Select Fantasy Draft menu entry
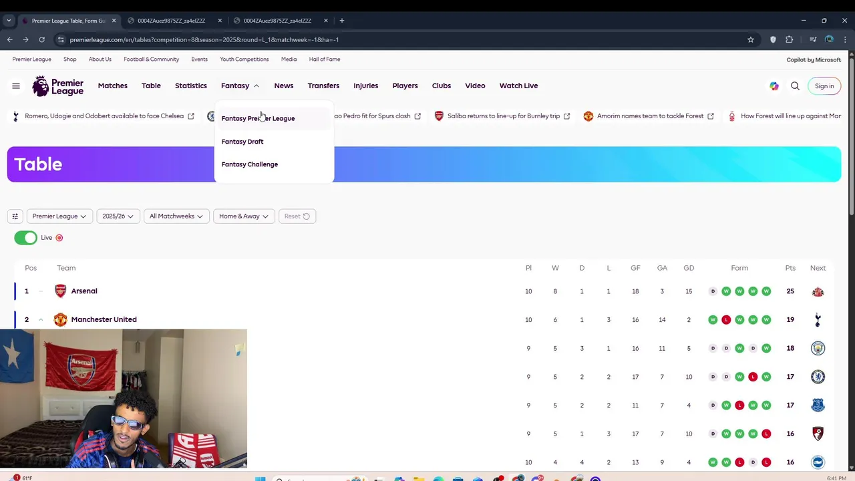Image resolution: width=855 pixels, height=481 pixels. 242,142
